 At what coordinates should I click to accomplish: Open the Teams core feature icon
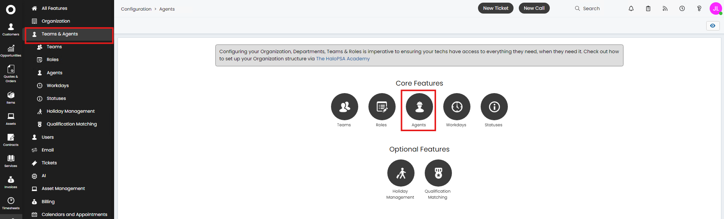(x=344, y=107)
